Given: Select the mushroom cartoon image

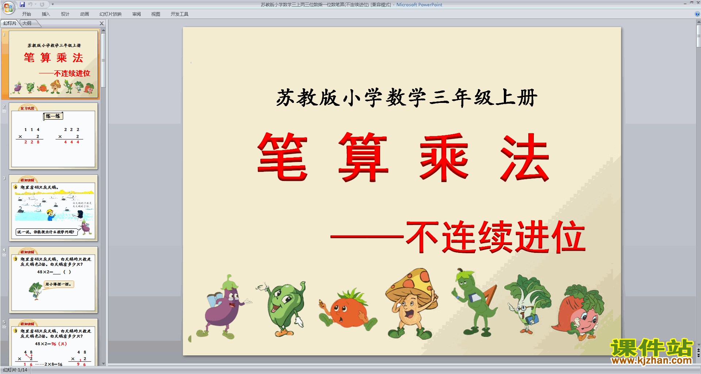Looking at the screenshot, I should click(x=412, y=304).
